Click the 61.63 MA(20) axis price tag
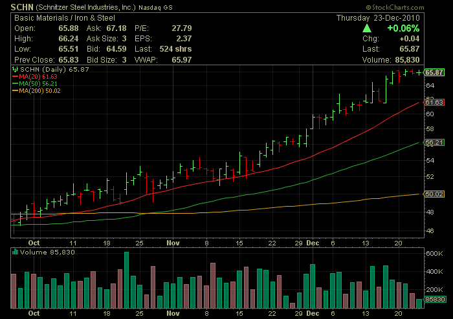 (x=434, y=102)
